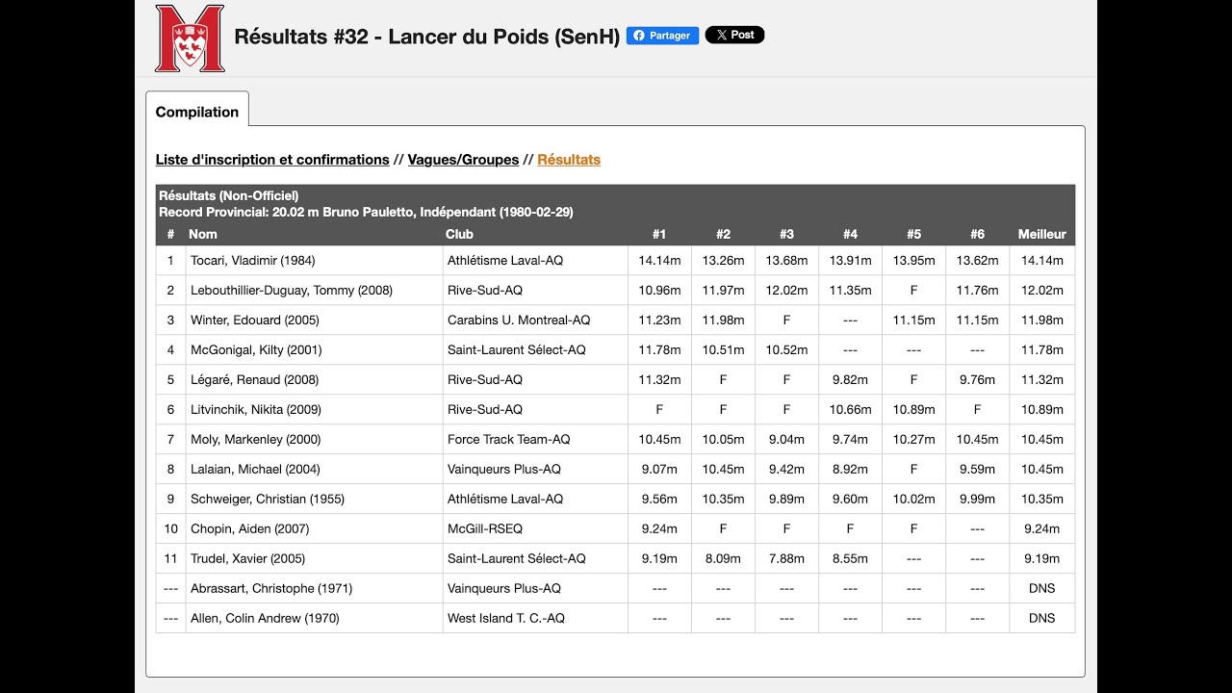Click the page title Résultats #32 - Lancer du Poids
Image resolution: width=1232 pixels, height=693 pixels.
(x=427, y=37)
